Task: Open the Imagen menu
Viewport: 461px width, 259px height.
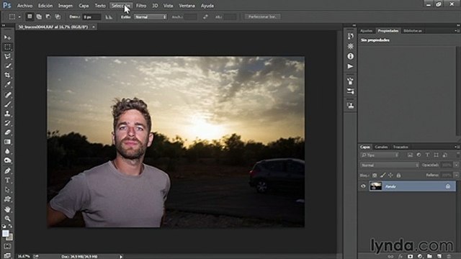Action: coord(66,6)
